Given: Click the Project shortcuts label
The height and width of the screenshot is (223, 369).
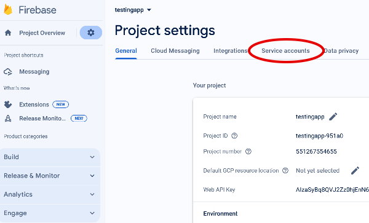Looking at the screenshot, I should pyautogui.click(x=23, y=55).
